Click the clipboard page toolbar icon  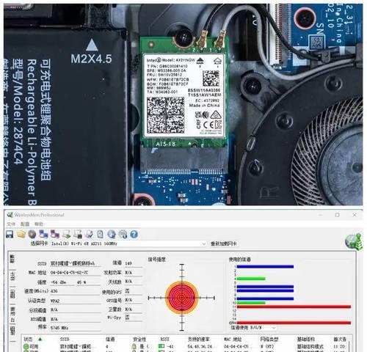coord(100,234)
